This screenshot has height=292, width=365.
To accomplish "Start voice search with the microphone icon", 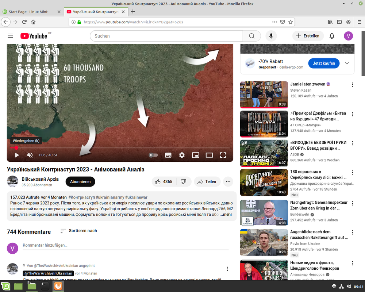I will click(x=271, y=36).
